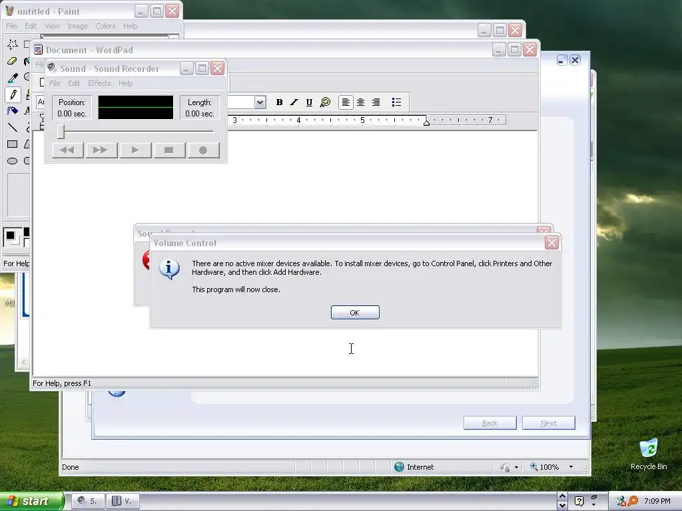Click the Bold icon in WordPad
Viewport: 682px width, 511px height.
279,102
